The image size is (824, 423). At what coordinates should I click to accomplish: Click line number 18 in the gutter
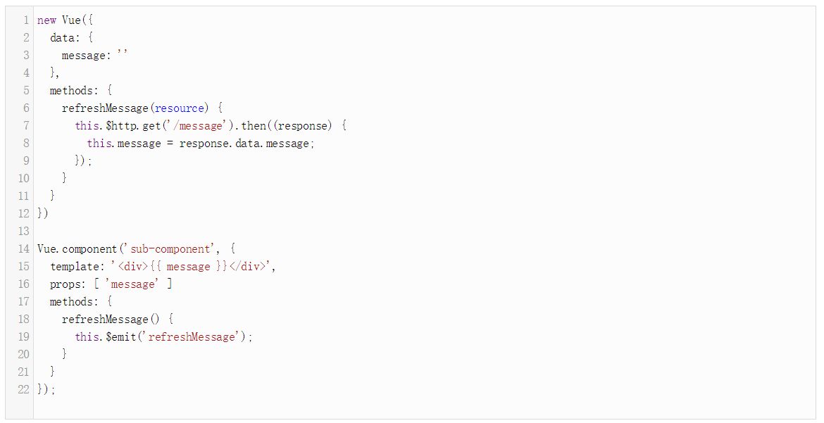coord(24,320)
